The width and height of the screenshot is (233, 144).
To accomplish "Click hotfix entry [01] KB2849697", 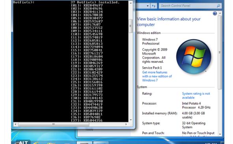I will [x=87, y=6].
